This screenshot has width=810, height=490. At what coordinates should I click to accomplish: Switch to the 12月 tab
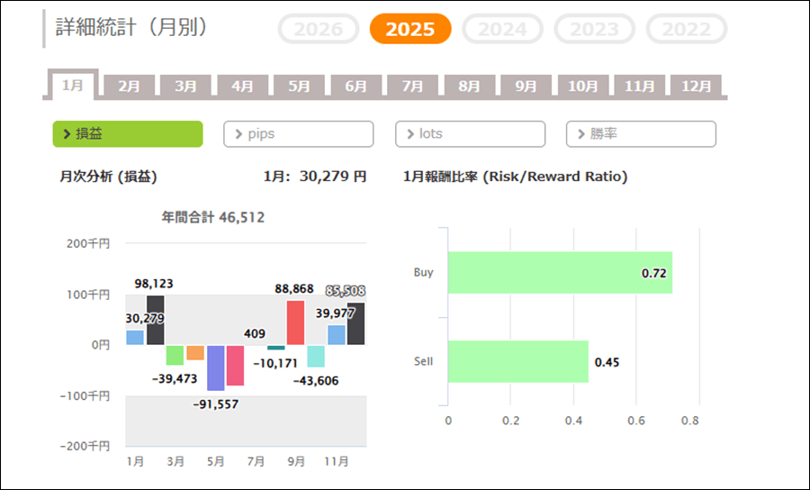tap(696, 86)
